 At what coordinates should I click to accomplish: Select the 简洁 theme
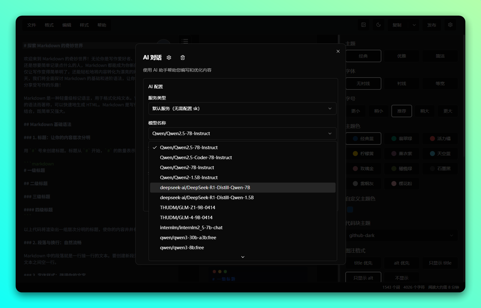tap(440, 56)
